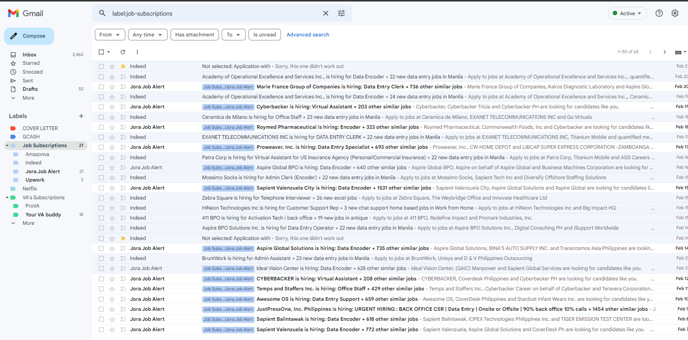Star the first Indeed Not selected email
The width and height of the screenshot is (688, 340).
pyautogui.click(x=112, y=66)
